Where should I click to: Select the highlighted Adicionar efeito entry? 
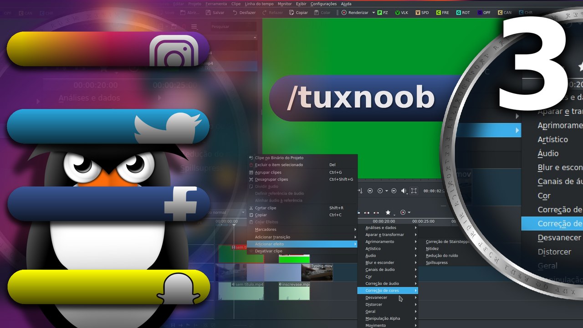302,244
